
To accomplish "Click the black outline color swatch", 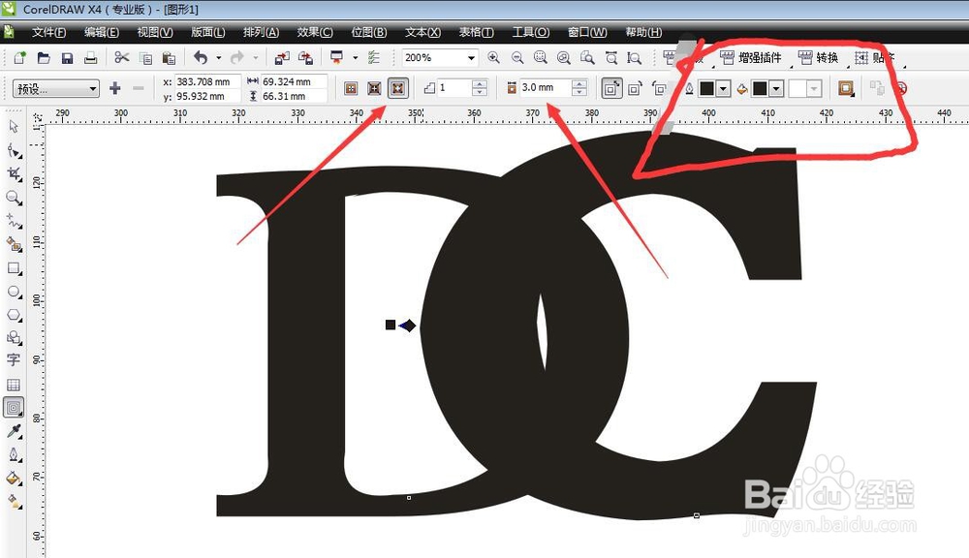I will (x=707, y=89).
